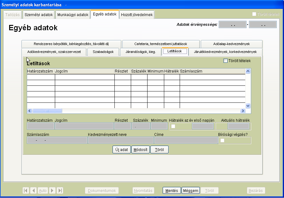Screen dimensions: 284x198
Task: Tick the Hátralék az év első napján checkbox
Action: click(173, 126)
